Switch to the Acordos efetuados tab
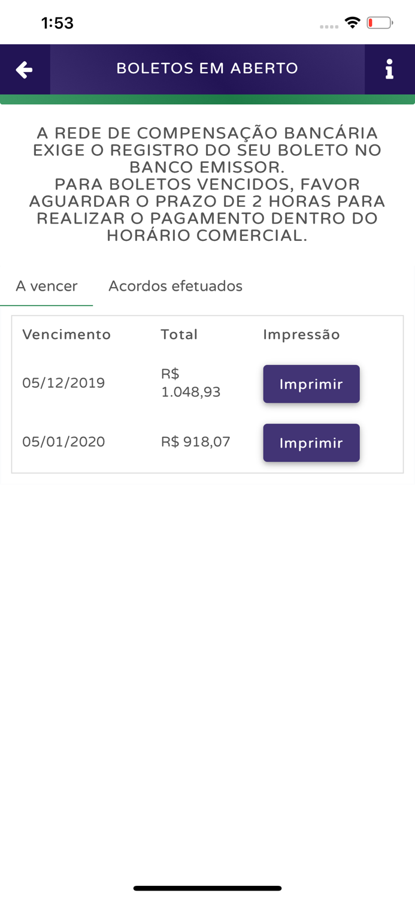The image size is (415, 899). pyautogui.click(x=175, y=285)
